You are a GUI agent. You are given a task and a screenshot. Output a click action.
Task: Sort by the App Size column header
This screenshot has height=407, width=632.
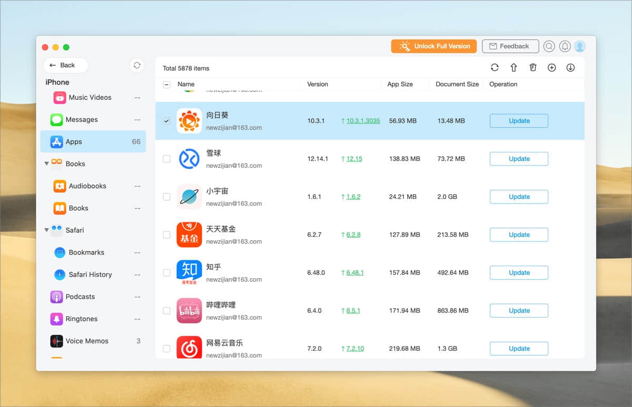pyautogui.click(x=400, y=84)
